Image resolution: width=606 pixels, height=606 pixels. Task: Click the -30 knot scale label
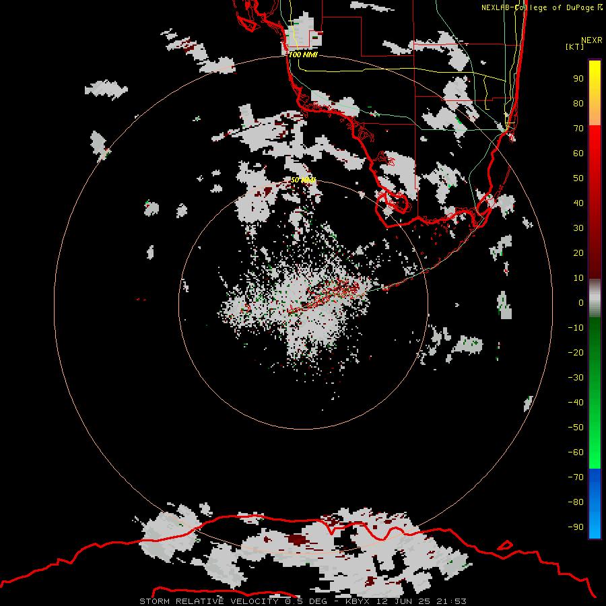pyautogui.click(x=576, y=378)
